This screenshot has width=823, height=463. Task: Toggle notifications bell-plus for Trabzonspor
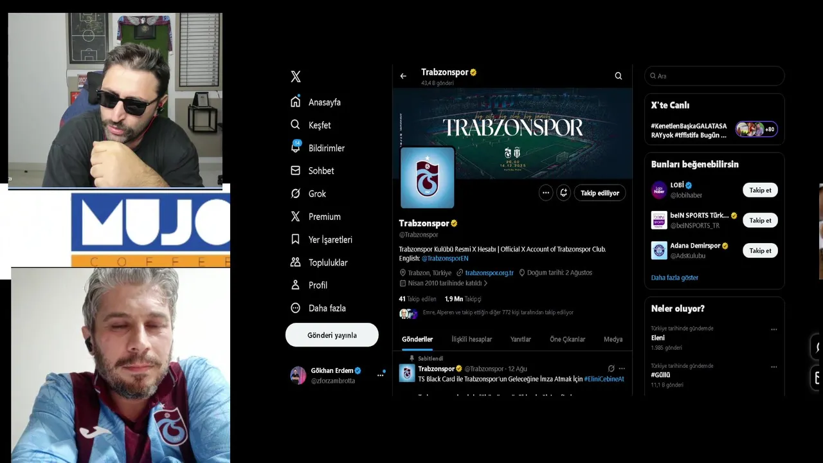[564, 193]
